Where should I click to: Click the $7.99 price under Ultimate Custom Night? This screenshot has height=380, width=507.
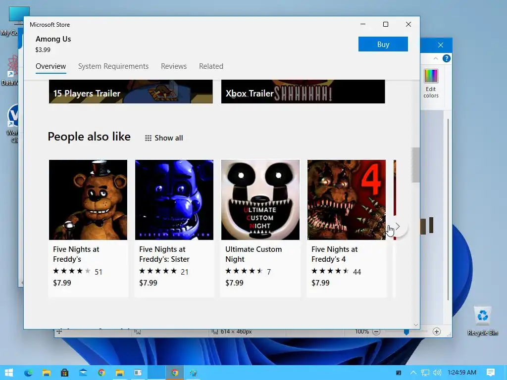[x=234, y=283]
